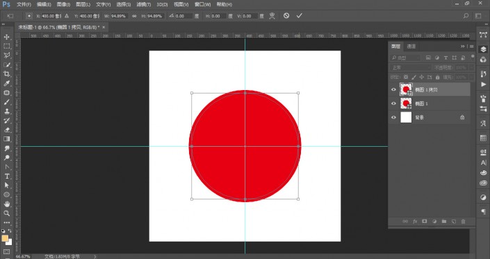Open the edit toolbar three-dots button
Image resolution: width=490 pixels, height=259 pixels.
click(6, 222)
